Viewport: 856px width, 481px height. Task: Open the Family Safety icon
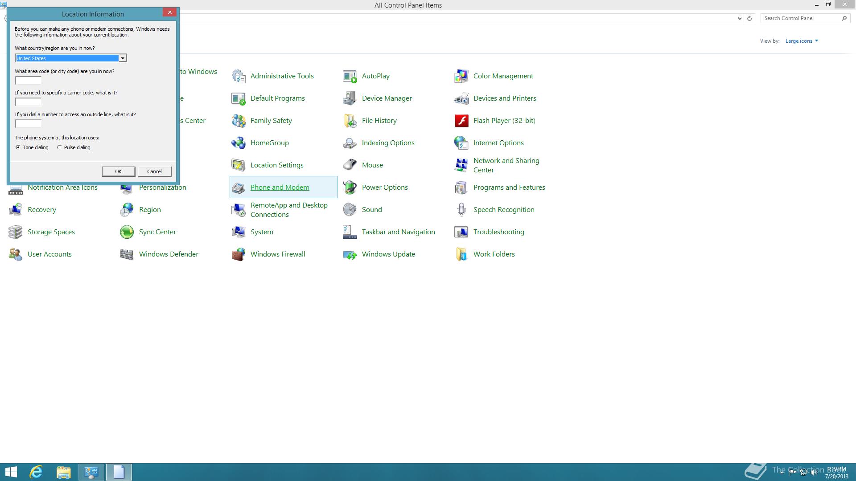239,121
